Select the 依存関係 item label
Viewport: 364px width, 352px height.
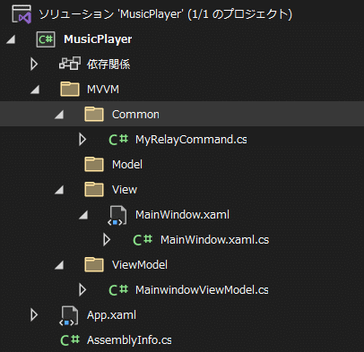[108, 64]
